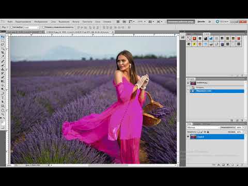Image resolution: width=248 pixels, height=186 pixels.
Task: Click the foreground color swatch in toolbox
Action: coord(2,122)
